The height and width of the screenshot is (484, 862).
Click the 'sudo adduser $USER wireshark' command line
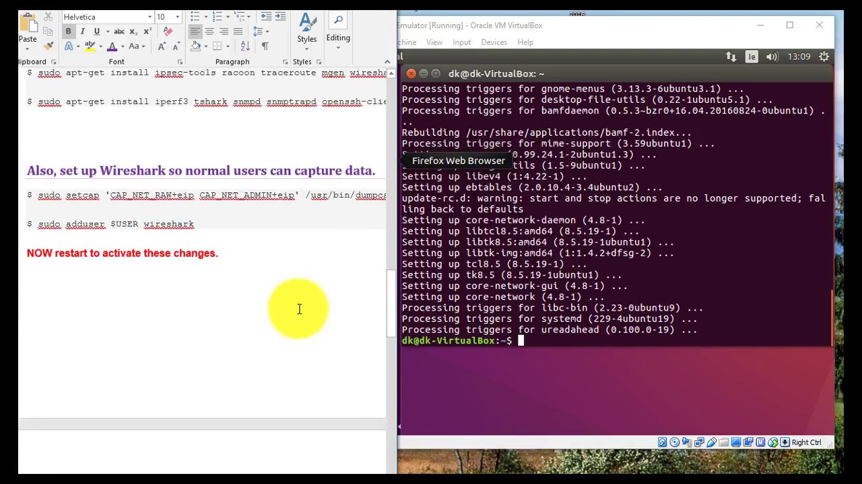click(x=110, y=224)
